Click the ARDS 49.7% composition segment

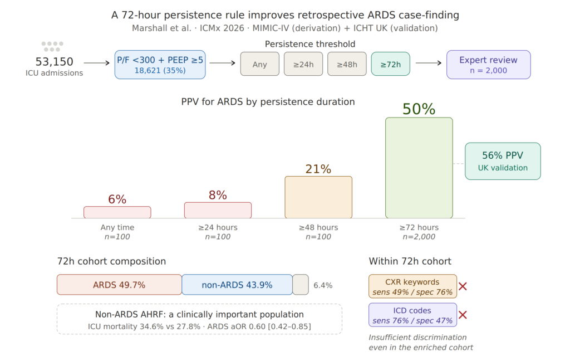pos(119,285)
